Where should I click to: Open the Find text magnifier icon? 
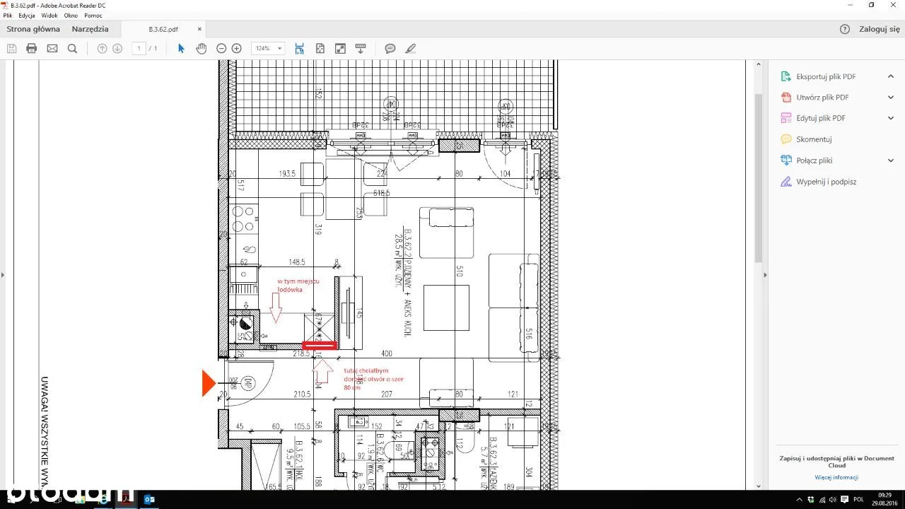[x=72, y=48]
